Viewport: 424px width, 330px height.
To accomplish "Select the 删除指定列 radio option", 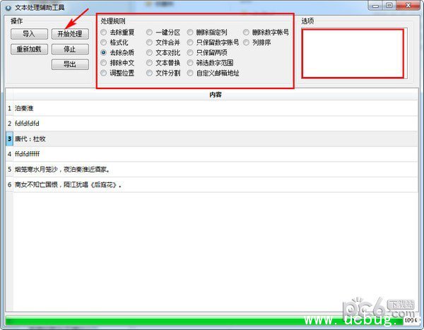I will point(191,33).
